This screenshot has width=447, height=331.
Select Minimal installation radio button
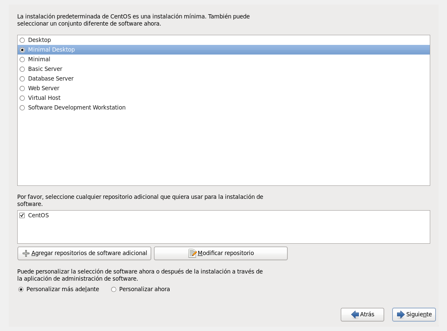tap(22, 60)
